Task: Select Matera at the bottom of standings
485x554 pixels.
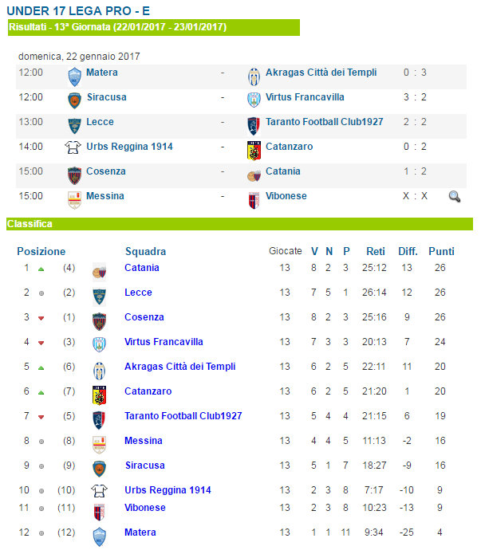Action: pyautogui.click(x=140, y=532)
